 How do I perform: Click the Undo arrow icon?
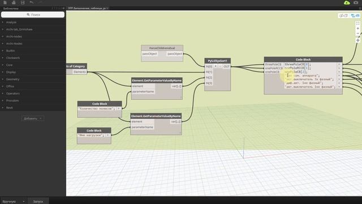(32, 2)
